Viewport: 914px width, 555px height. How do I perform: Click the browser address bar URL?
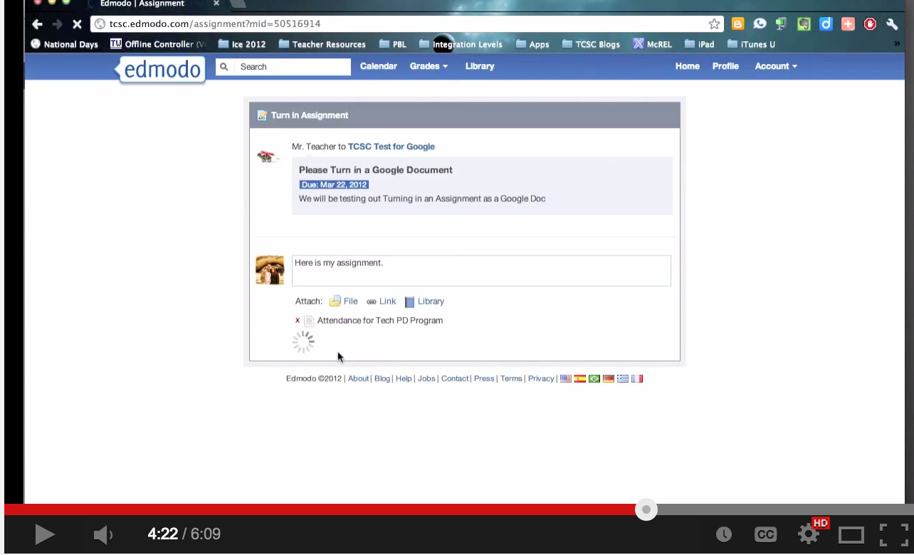pos(215,23)
